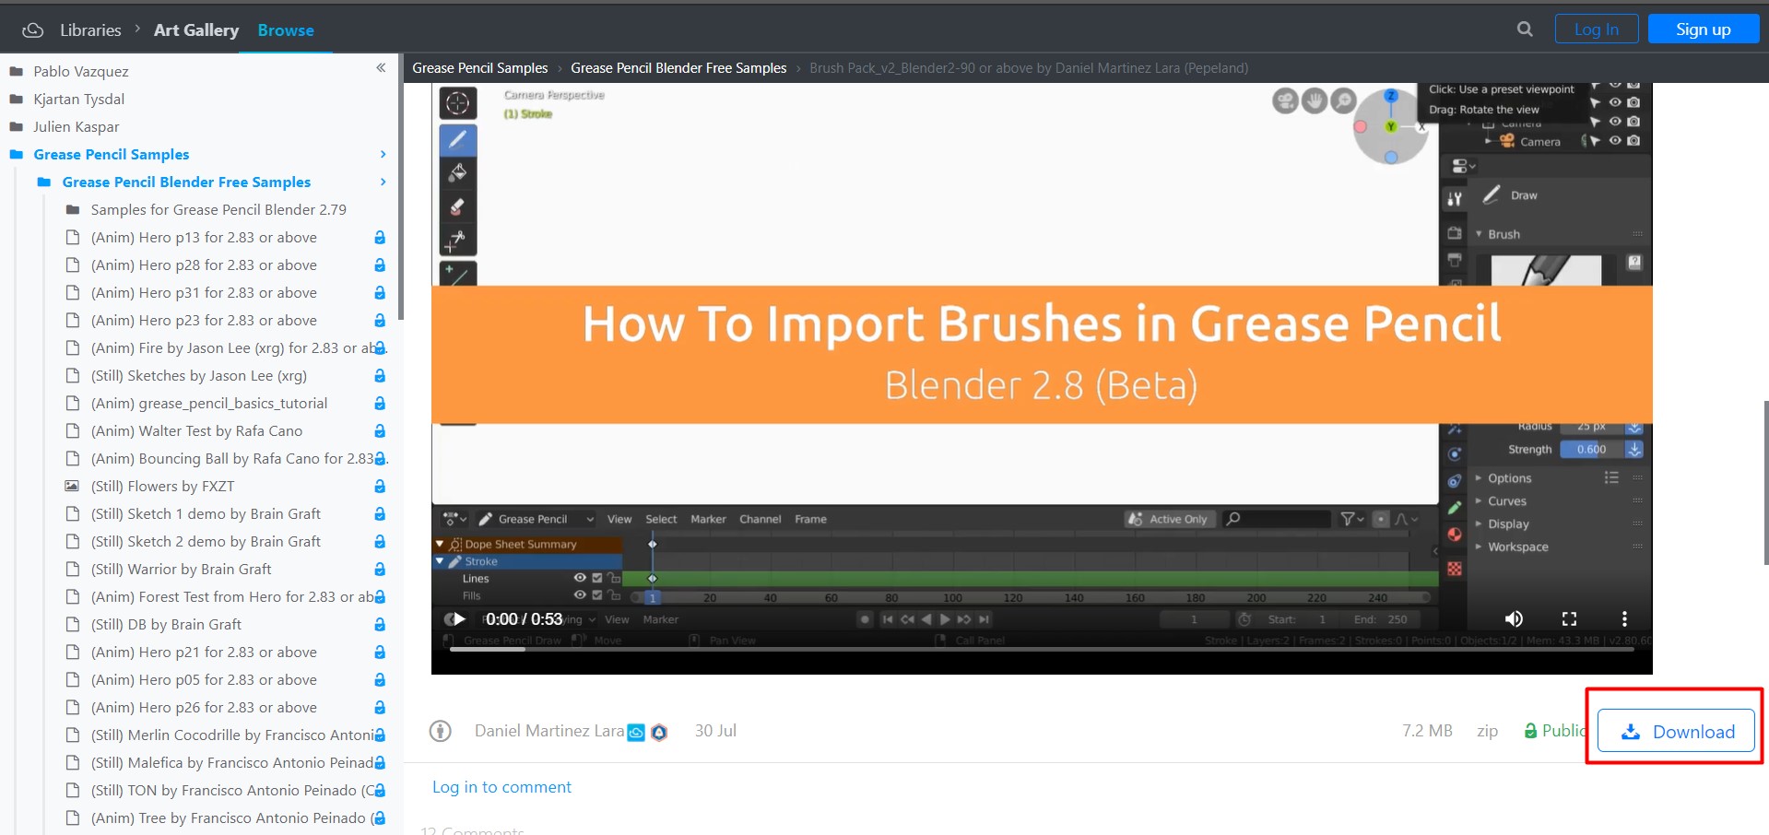
Task: Open the Libraries menu
Action: (90, 30)
